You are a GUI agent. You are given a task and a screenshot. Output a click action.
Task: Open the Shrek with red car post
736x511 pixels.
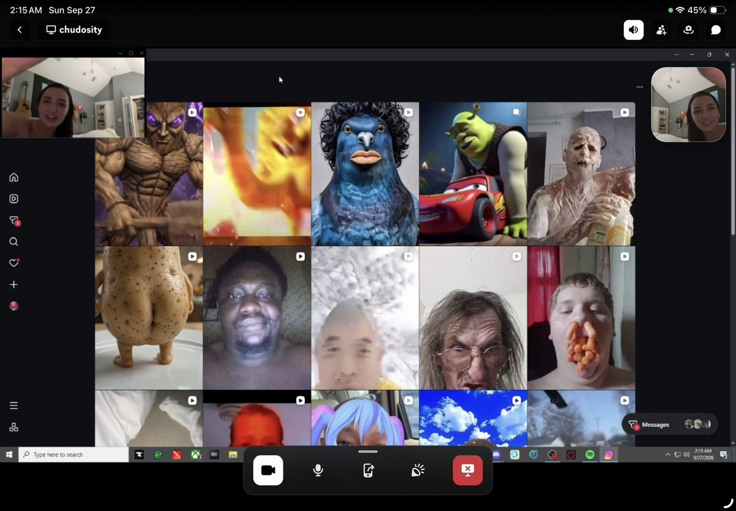[473, 174]
